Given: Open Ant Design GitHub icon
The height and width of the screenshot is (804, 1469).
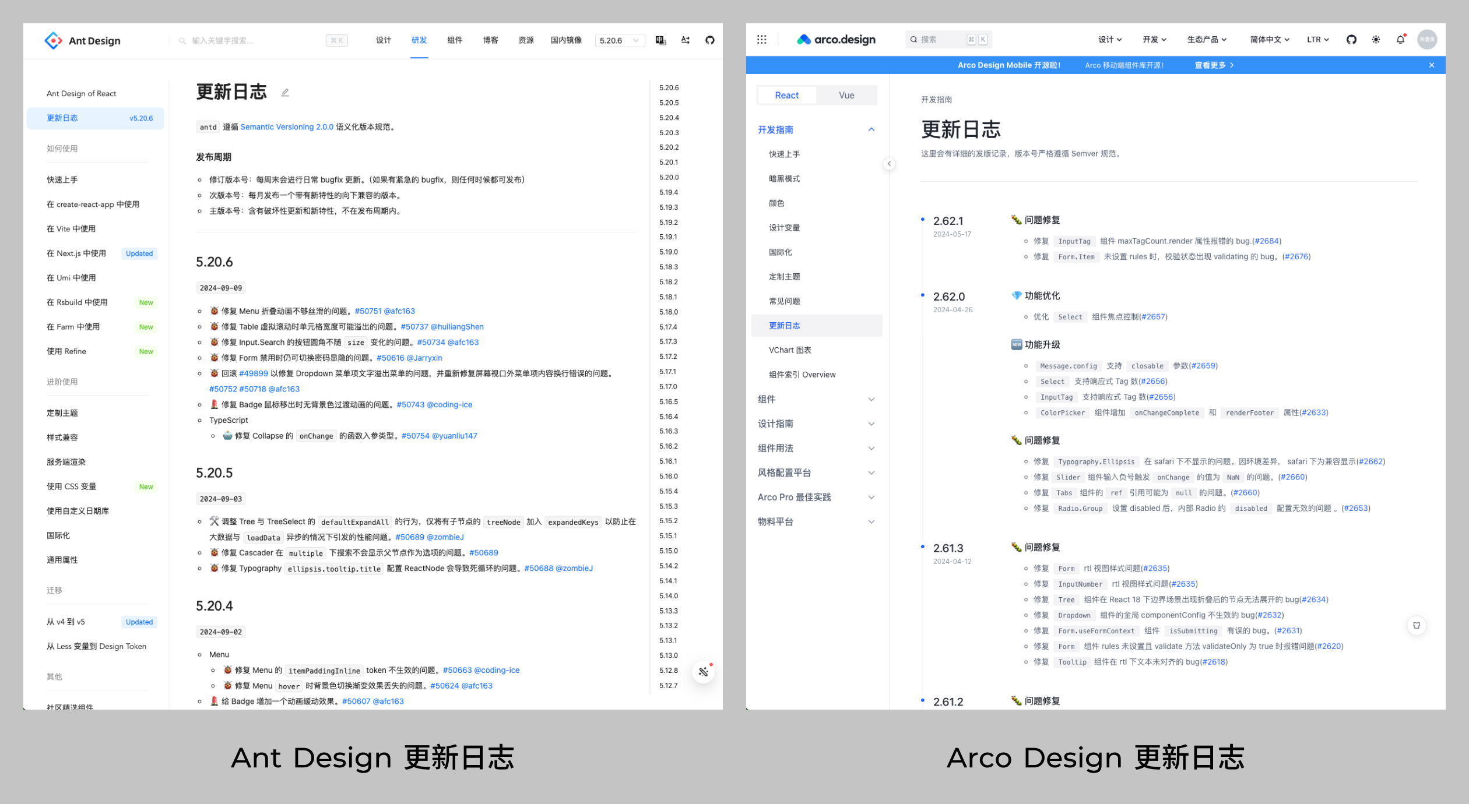Looking at the screenshot, I should (709, 40).
